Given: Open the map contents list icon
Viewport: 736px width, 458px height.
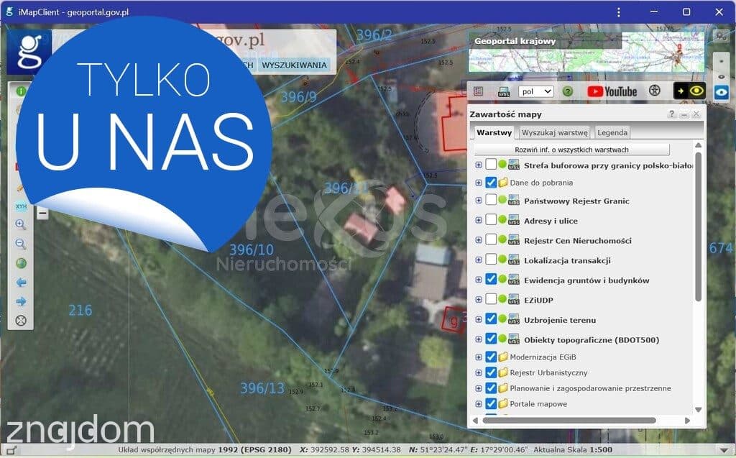Looking at the screenshot, I should click(478, 91).
